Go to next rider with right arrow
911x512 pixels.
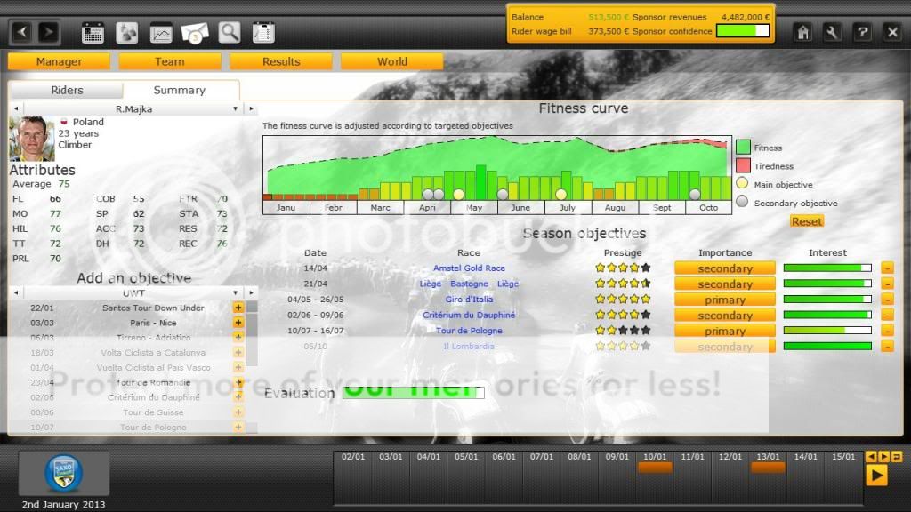253,108
